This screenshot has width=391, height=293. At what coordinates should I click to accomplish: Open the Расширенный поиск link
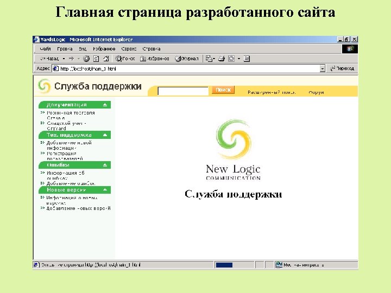(x=272, y=92)
